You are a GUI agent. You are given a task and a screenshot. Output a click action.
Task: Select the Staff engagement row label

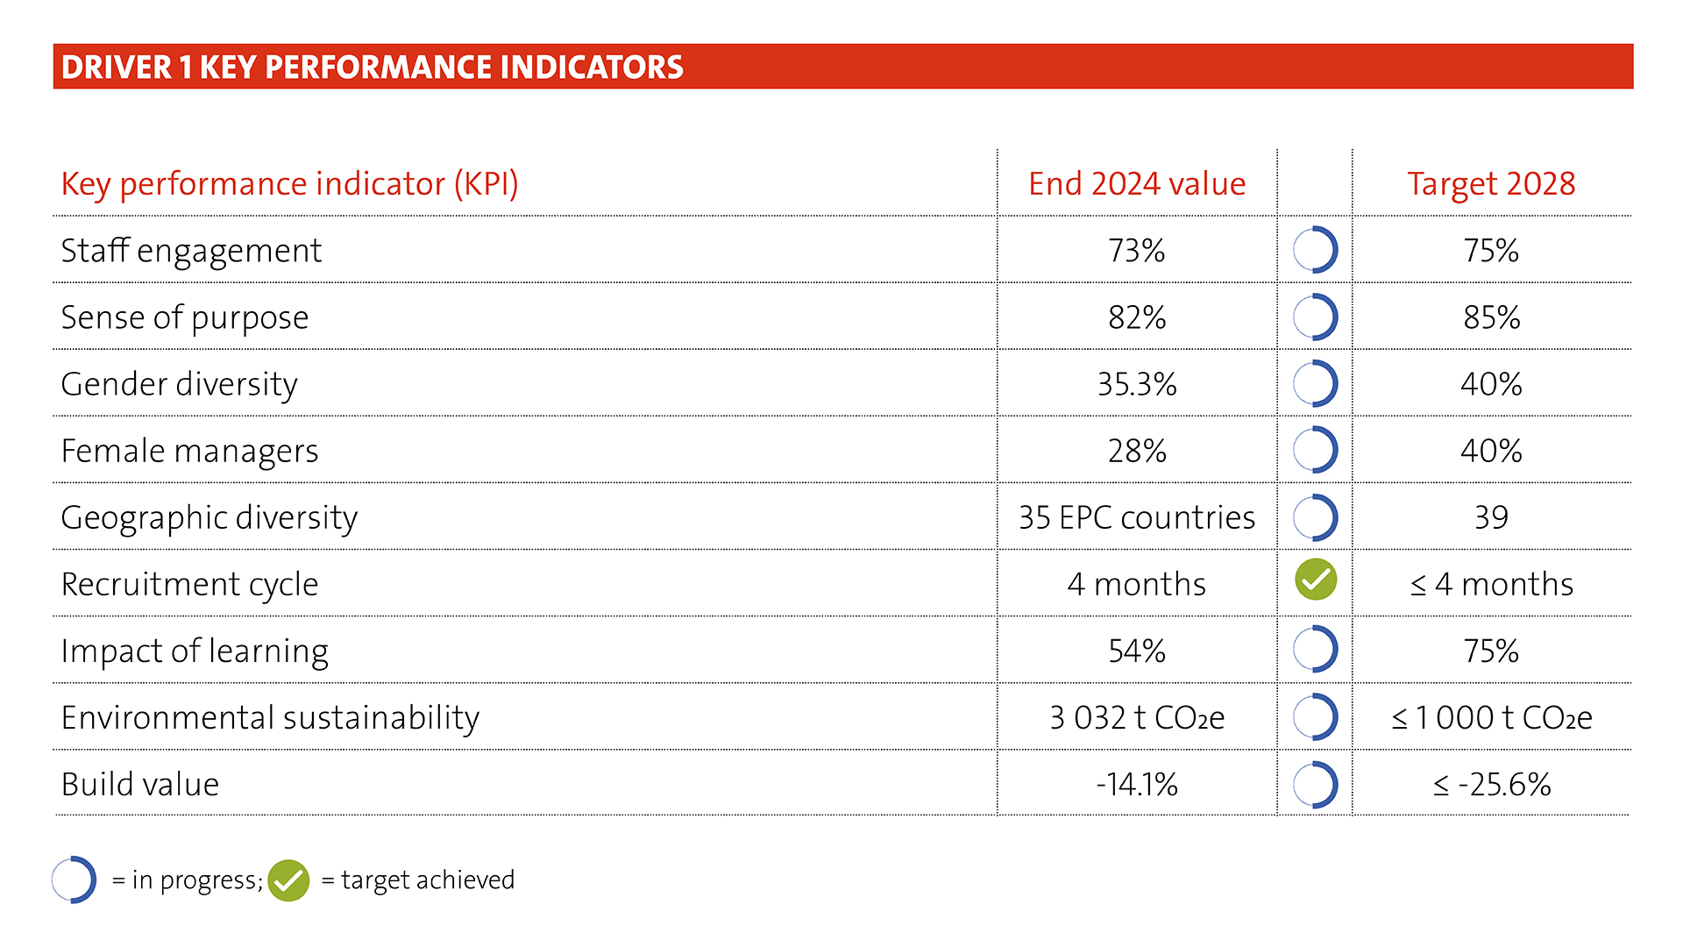[x=191, y=251]
